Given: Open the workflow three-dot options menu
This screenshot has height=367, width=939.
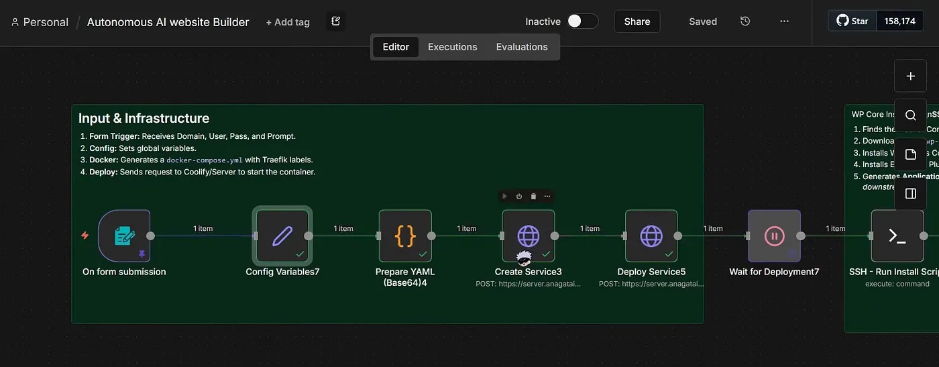Looking at the screenshot, I should pyautogui.click(x=784, y=21).
